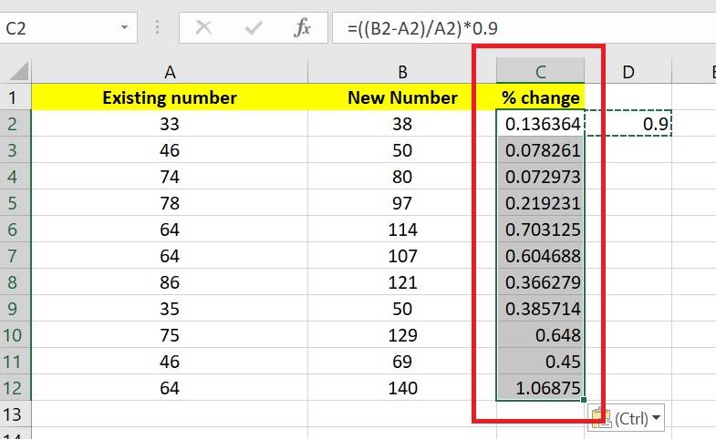Click the Name Box showing C2
716x439 pixels.
click(55, 28)
